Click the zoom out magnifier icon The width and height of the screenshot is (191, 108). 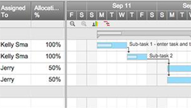[x=73, y=24]
